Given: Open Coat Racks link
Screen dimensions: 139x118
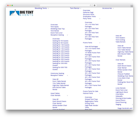Looking at the screenshot, I should [x=120, y=94].
